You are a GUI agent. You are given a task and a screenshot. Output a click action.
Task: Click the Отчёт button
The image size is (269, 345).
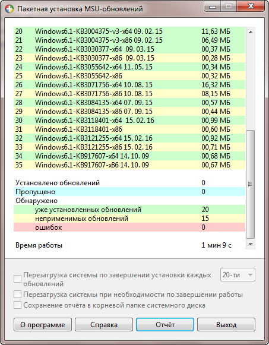[x=165, y=325]
